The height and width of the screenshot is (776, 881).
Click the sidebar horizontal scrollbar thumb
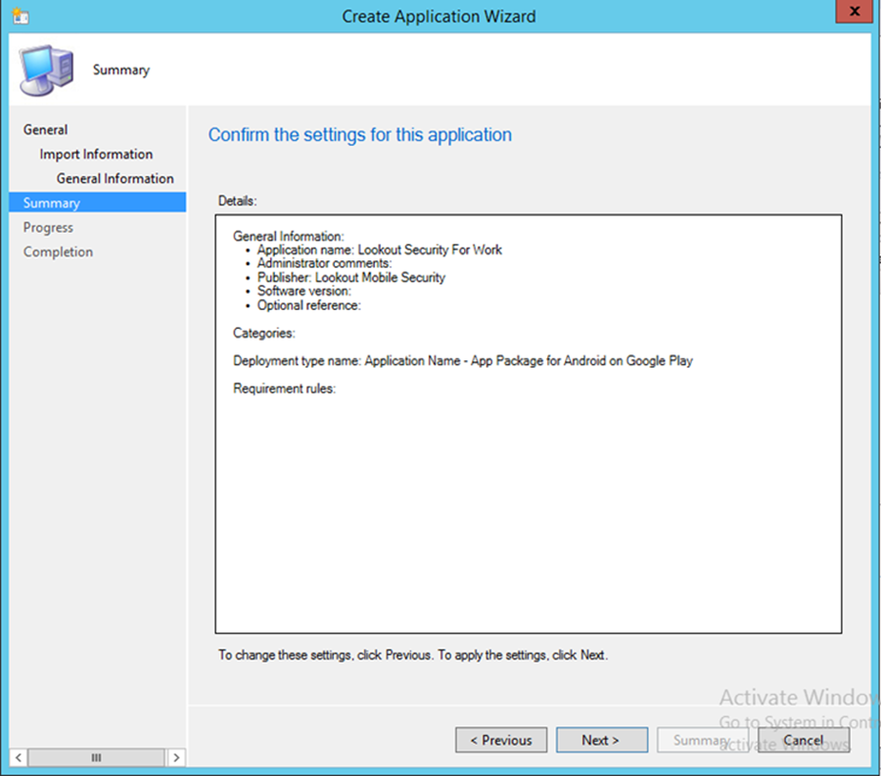point(96,757)
